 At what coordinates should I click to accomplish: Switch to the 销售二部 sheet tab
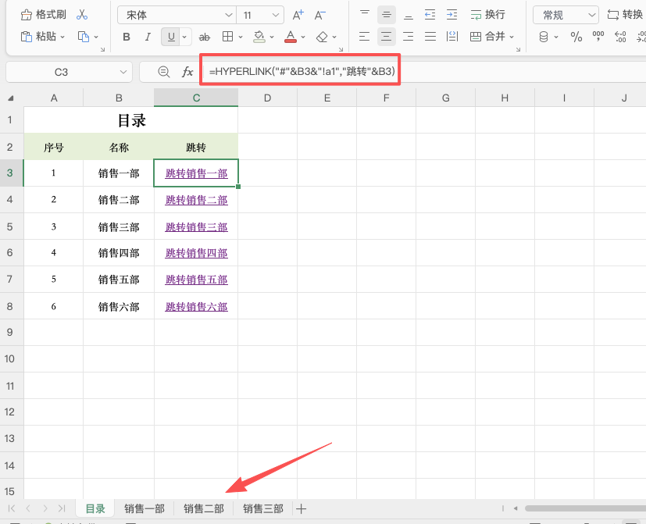click(x=204, y=508)
